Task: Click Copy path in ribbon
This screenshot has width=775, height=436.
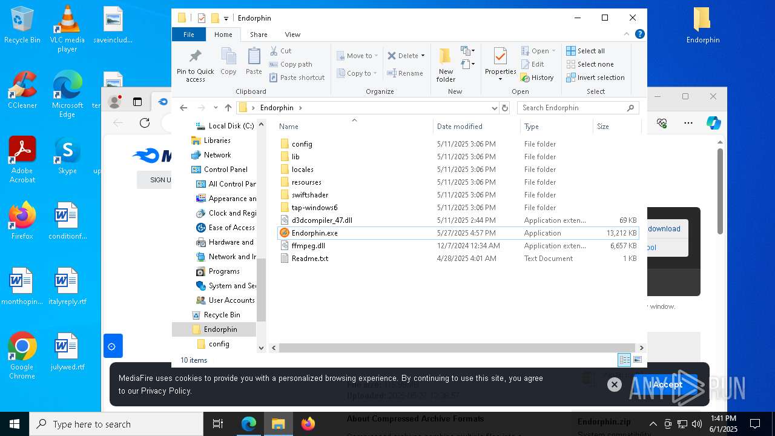Action: click(291, 64)
